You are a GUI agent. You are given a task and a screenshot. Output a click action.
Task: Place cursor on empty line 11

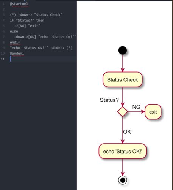click(43, 59)
